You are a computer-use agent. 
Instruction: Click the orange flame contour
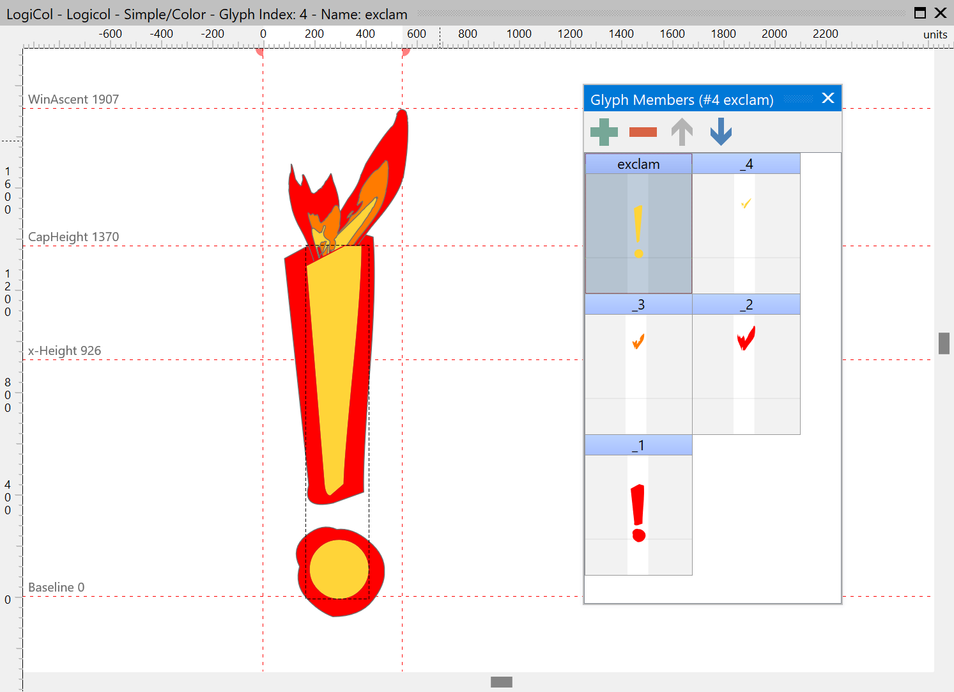click(377, 184)
